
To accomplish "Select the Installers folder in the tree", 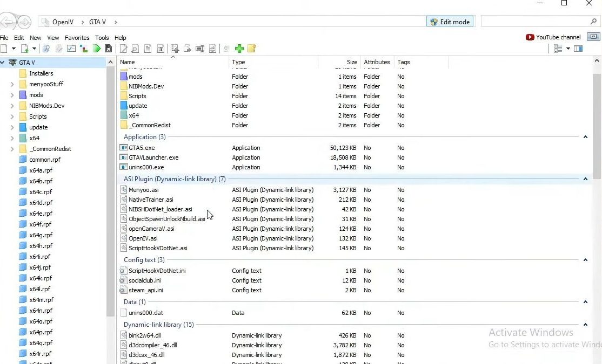I will [x=41, y=73].
